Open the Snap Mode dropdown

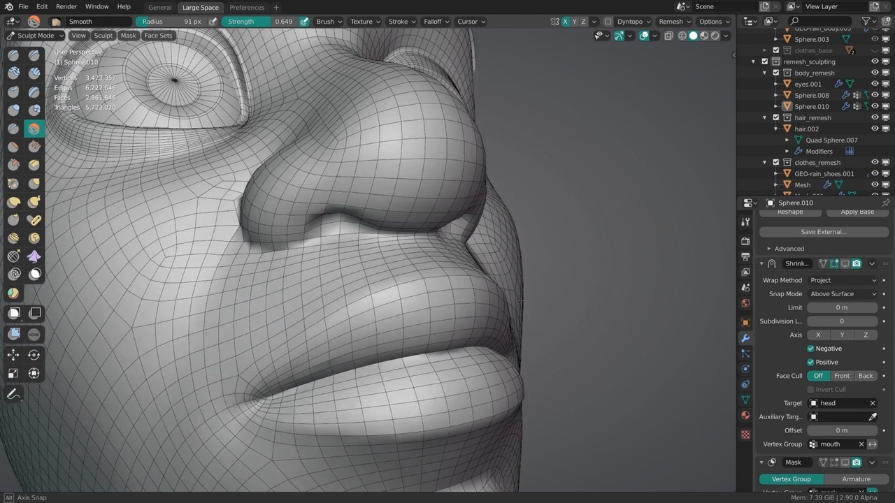pos(843,294)
